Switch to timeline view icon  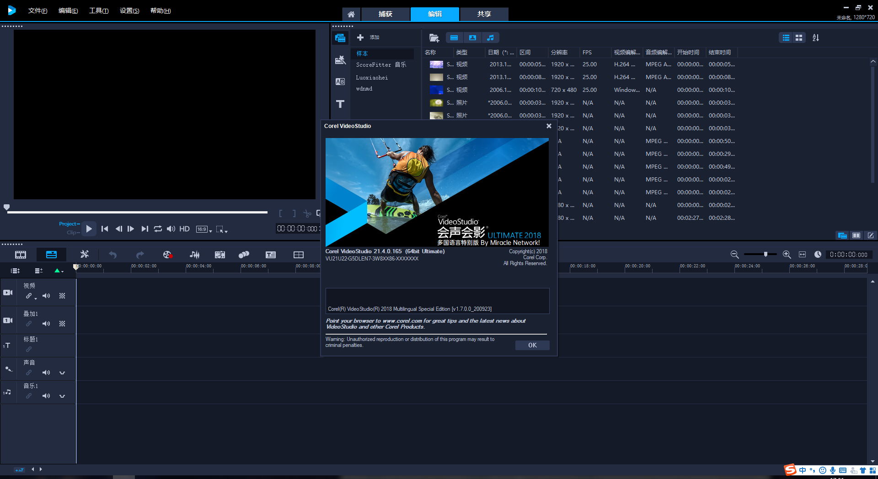[52, 255]
